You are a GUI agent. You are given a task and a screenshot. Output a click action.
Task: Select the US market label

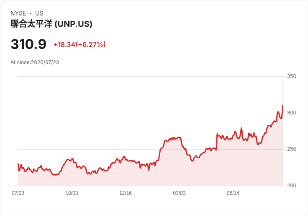tap(39, 13)
